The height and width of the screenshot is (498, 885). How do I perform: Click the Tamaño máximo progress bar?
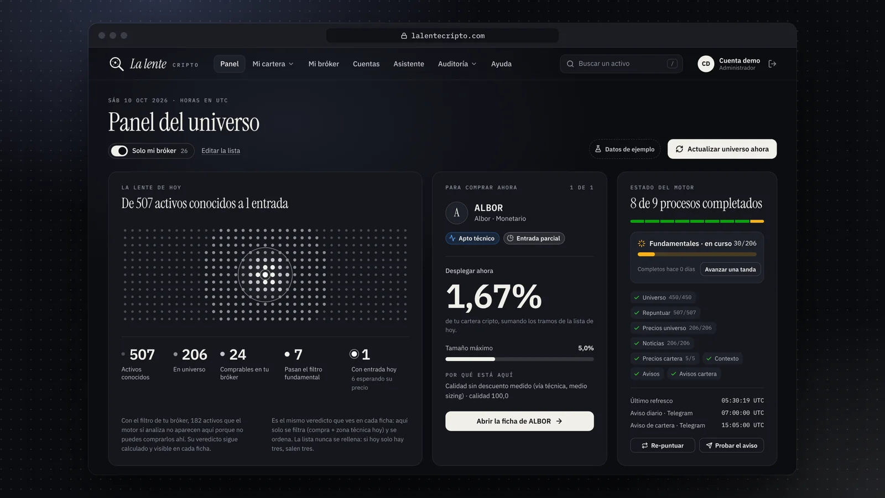[x=519, y=359]
